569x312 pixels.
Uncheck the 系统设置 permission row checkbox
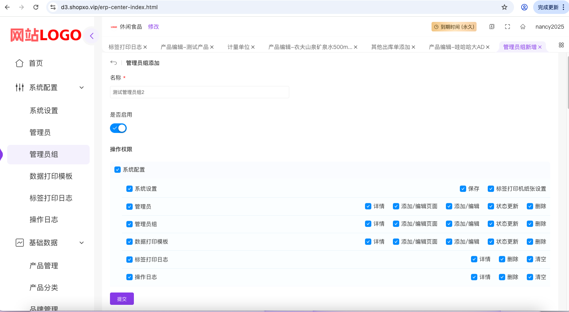(129, 189)
